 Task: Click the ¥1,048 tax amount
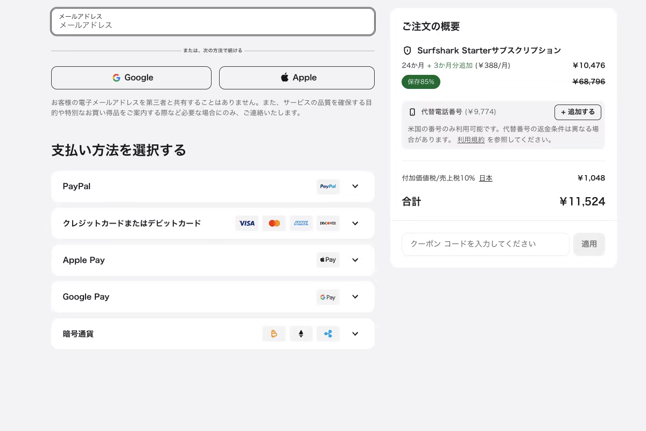coord(591,178)
